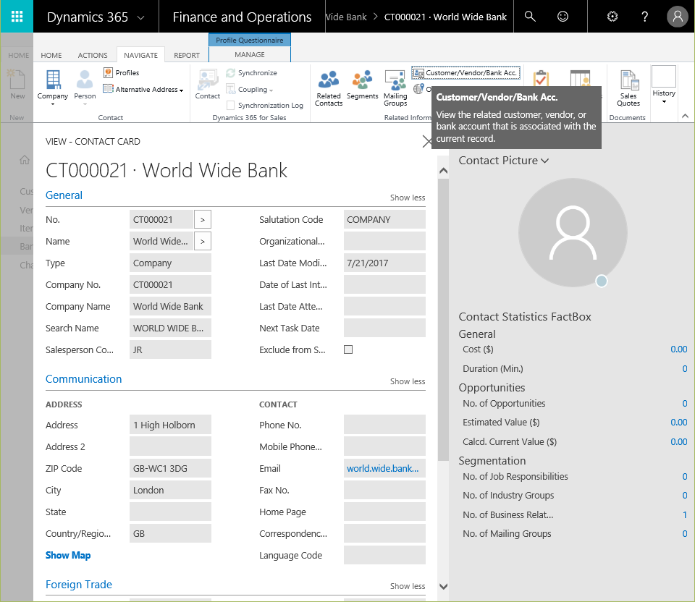Click the Address 2 field
695x602 pixels.
[x=170, y=447]
